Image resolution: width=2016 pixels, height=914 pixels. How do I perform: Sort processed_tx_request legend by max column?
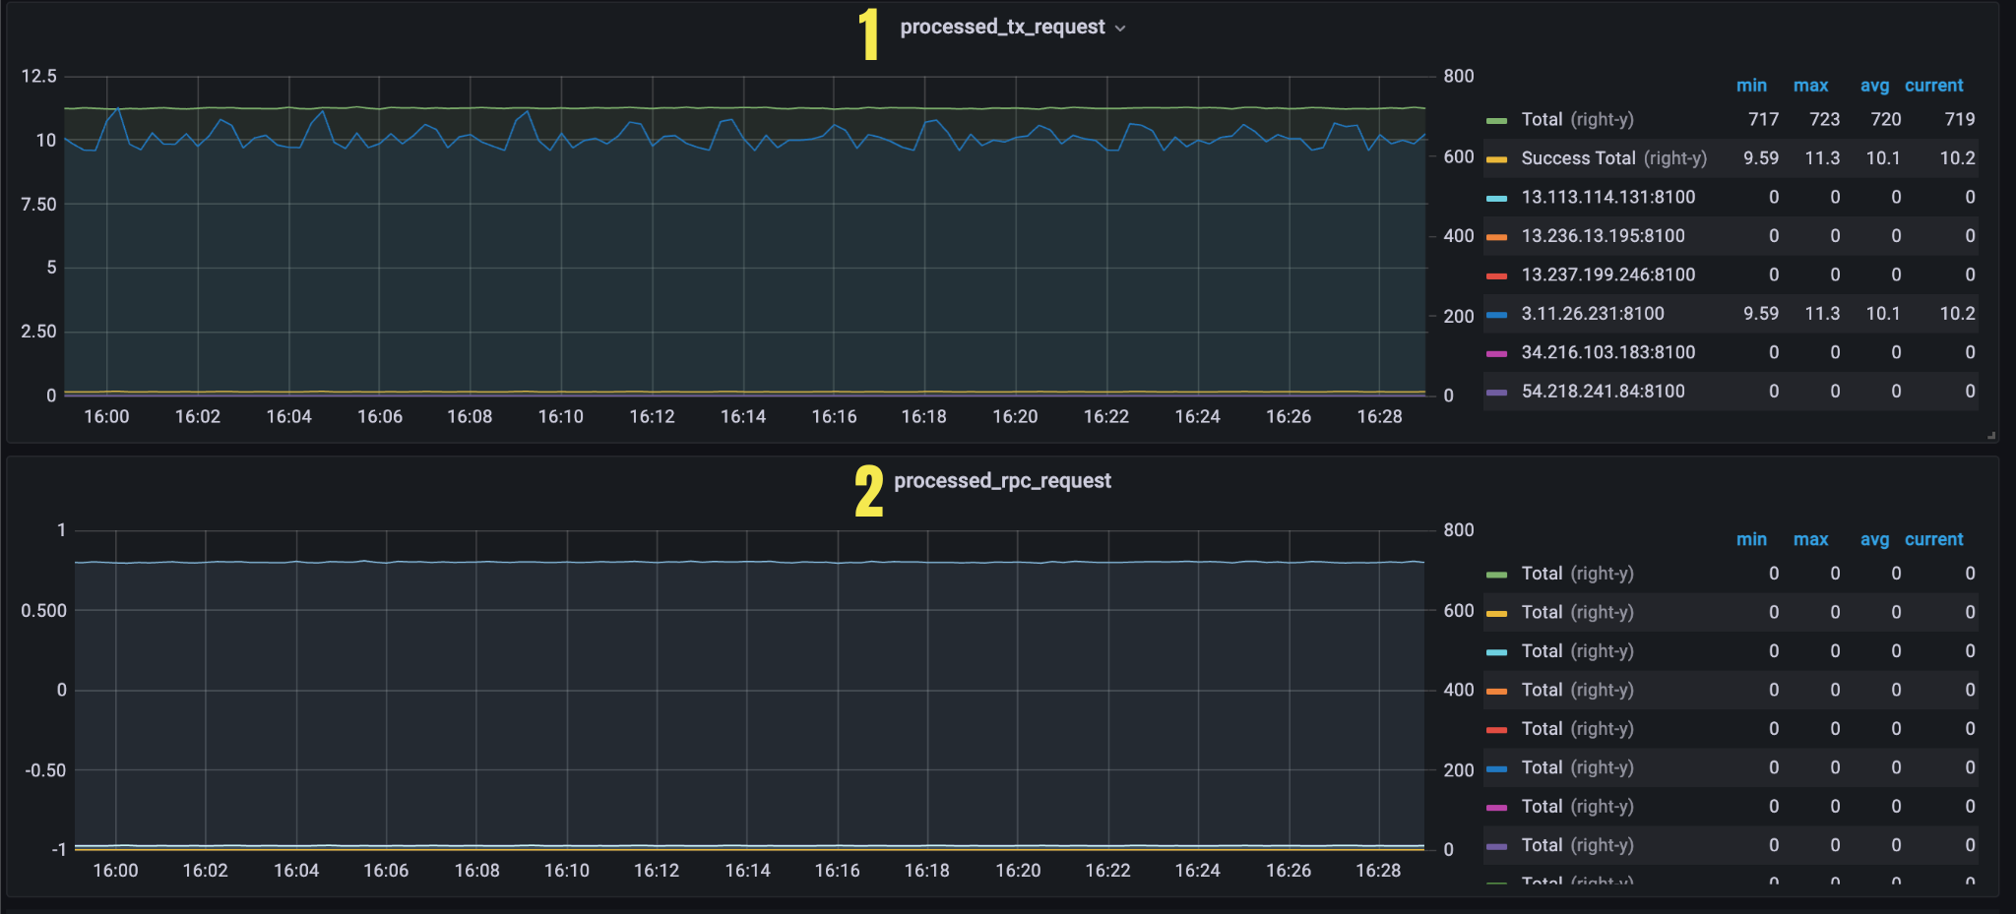[1810, 86]
